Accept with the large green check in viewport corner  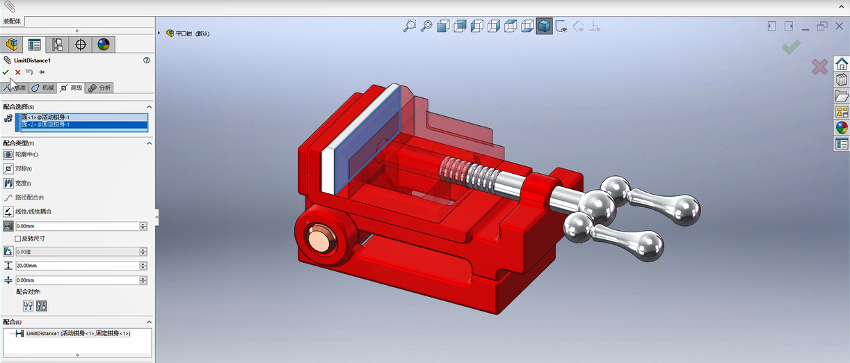coord(791,47)
